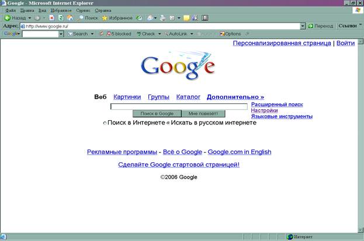Screen dimensions: 364x241
Task: Open the Поиск search pane
Action: pos(88,18)
